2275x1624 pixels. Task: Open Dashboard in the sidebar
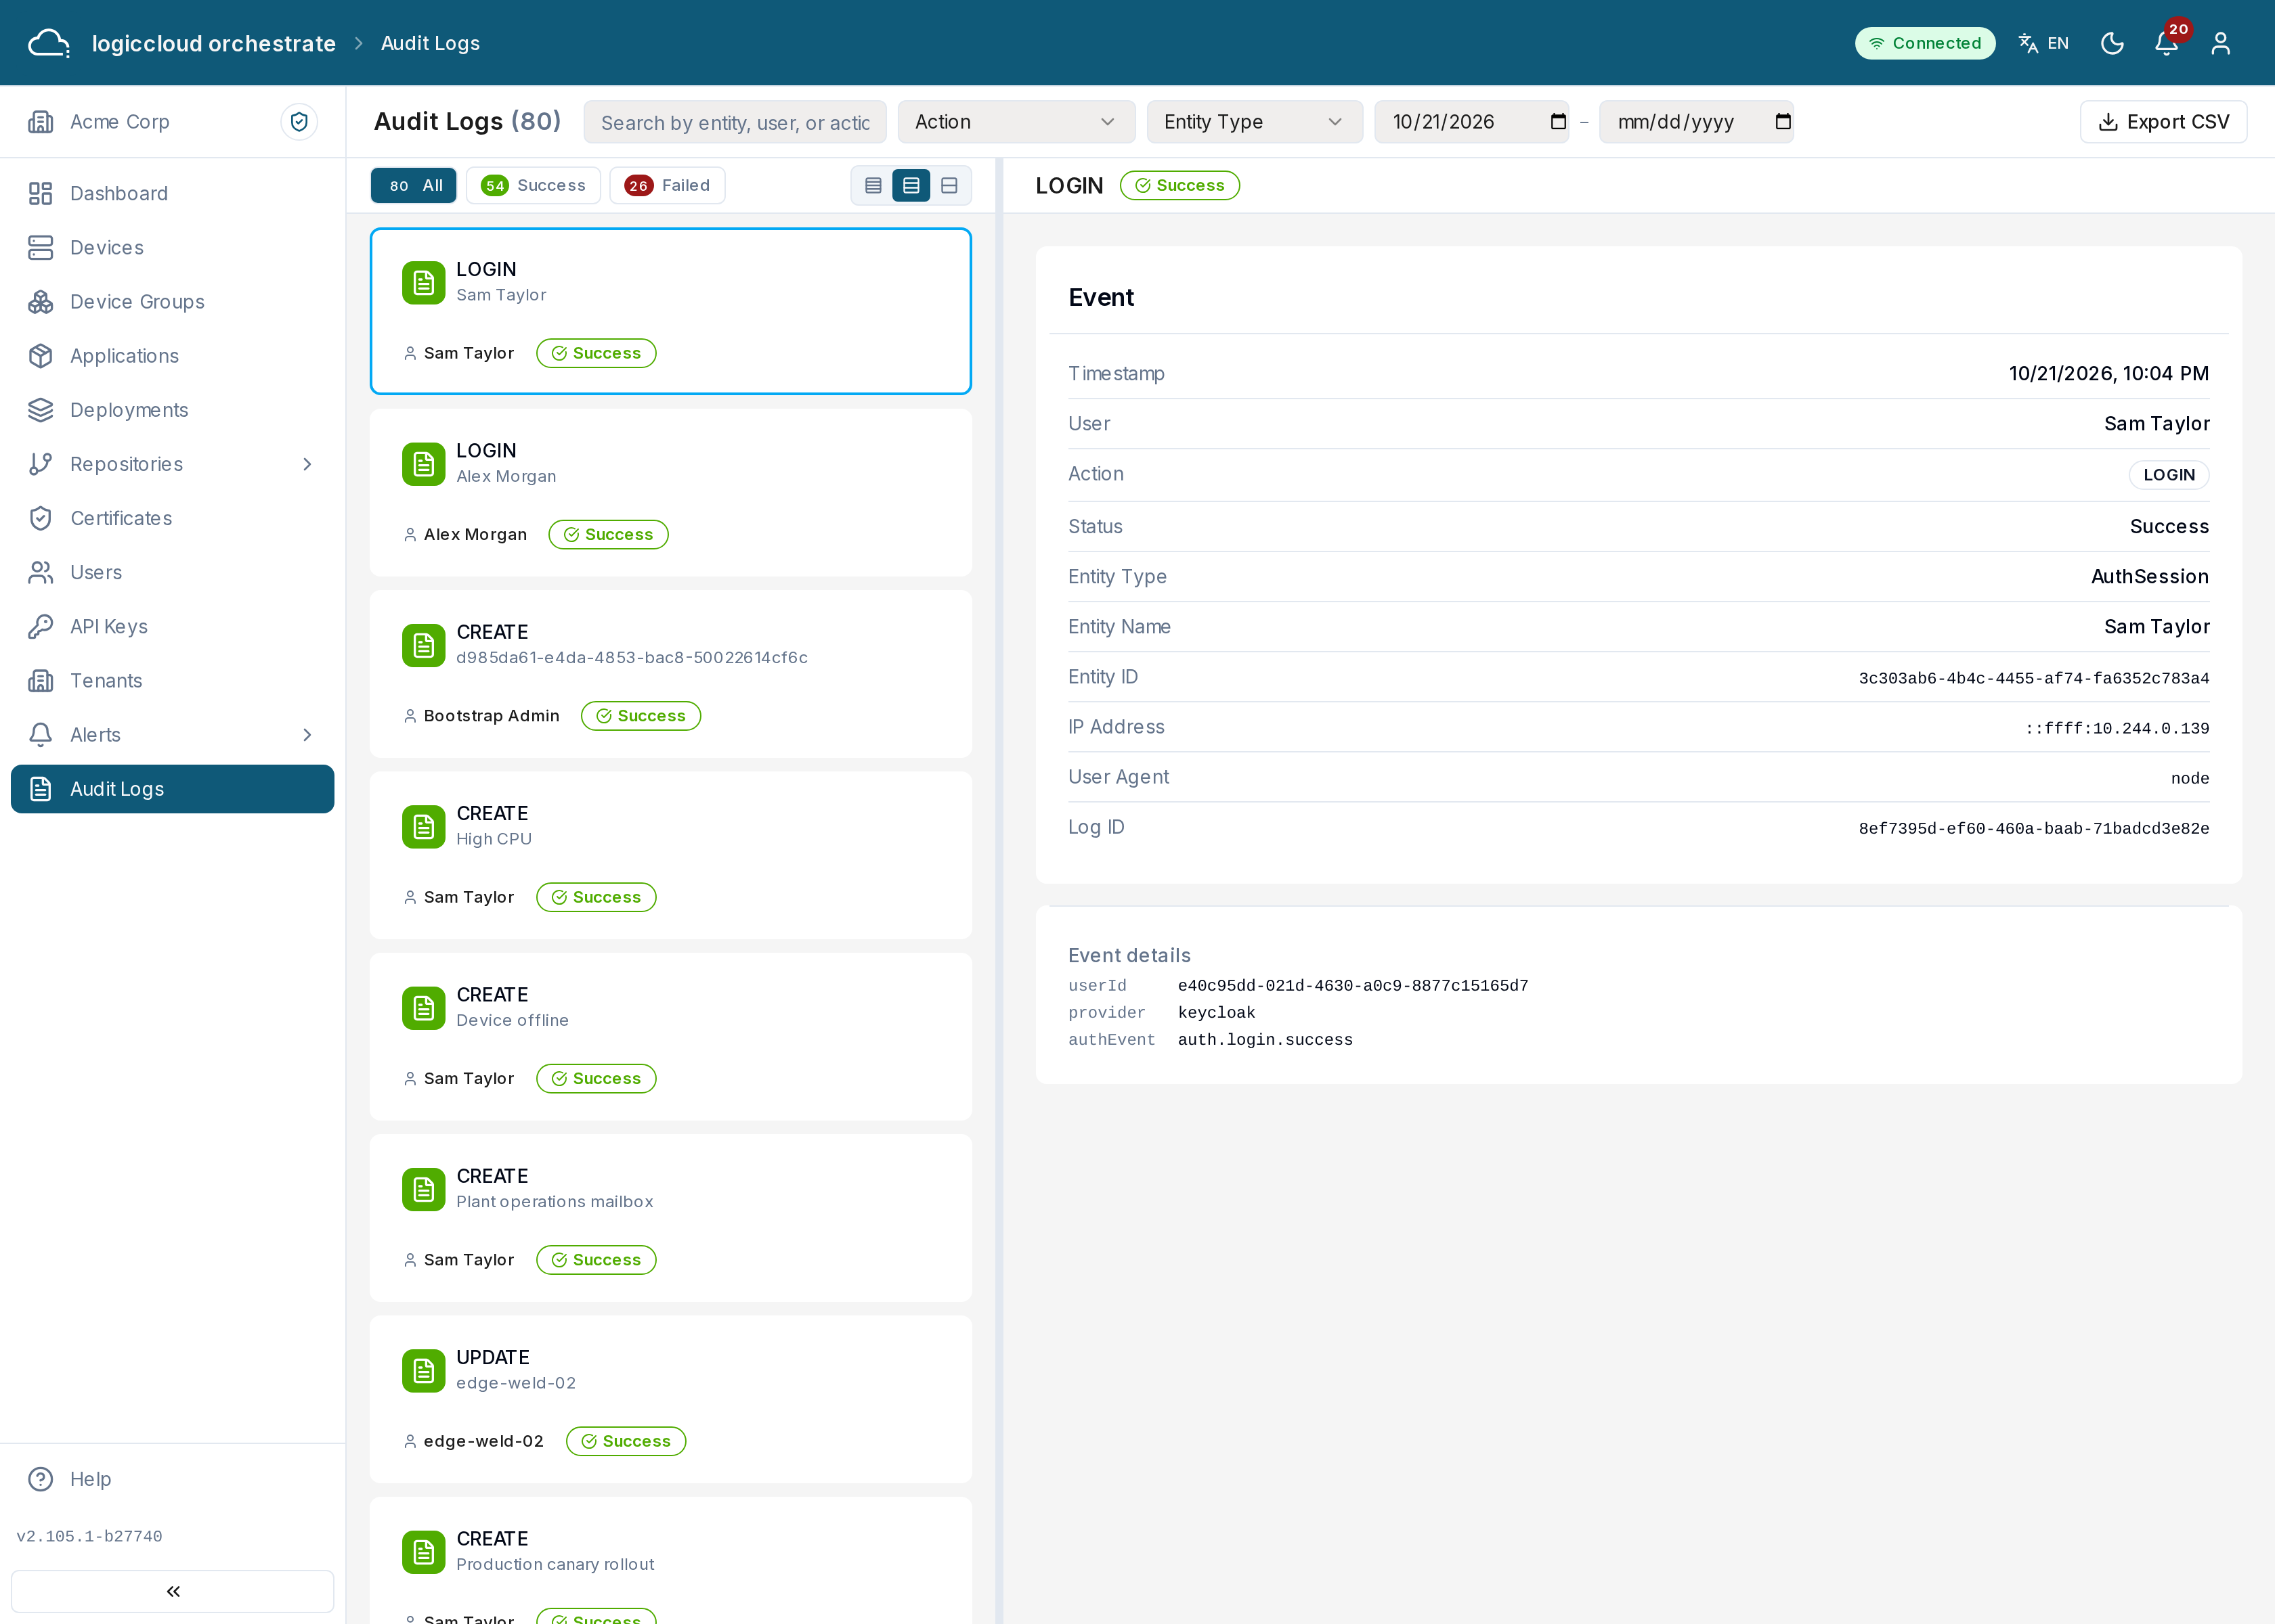pos(172,193)
